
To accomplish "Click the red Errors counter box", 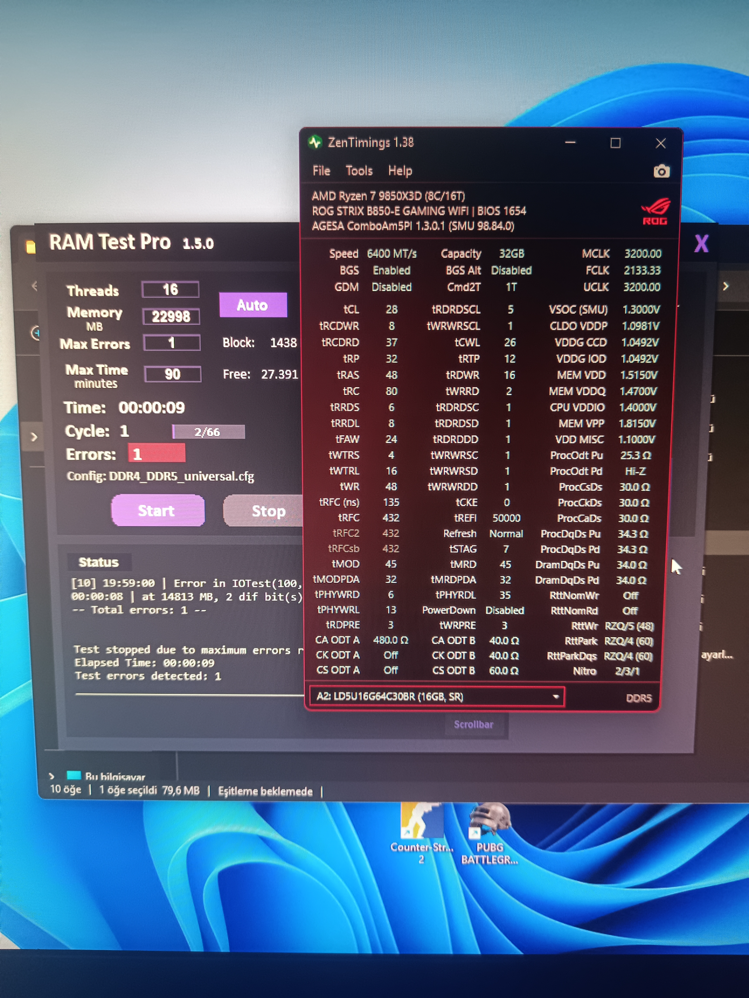I will (x=157, y=454).
